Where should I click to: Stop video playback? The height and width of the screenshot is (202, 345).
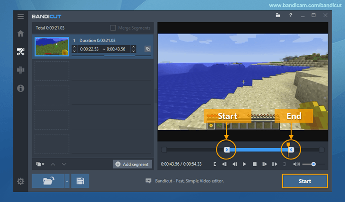(x=255, y=164)
